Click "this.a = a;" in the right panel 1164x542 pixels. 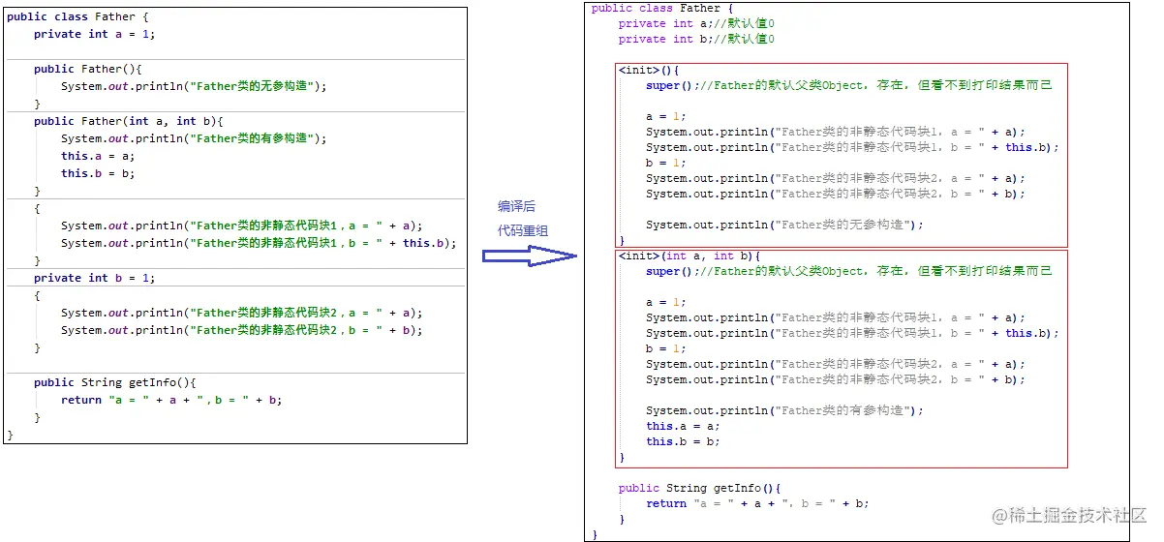coord(683,426)
